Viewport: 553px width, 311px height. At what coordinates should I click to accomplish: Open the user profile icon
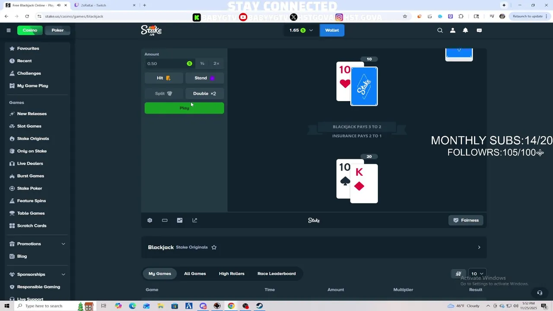click(x=453, y=30)
